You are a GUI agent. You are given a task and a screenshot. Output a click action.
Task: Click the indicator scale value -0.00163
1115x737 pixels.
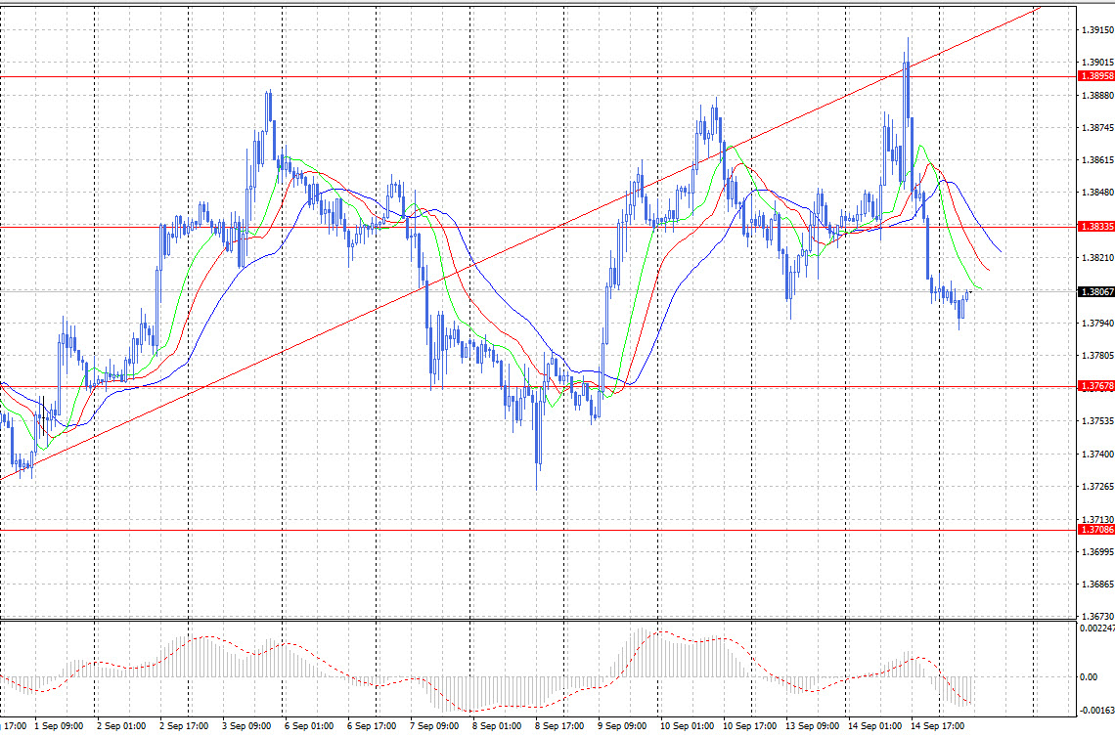pos(1096,710)
